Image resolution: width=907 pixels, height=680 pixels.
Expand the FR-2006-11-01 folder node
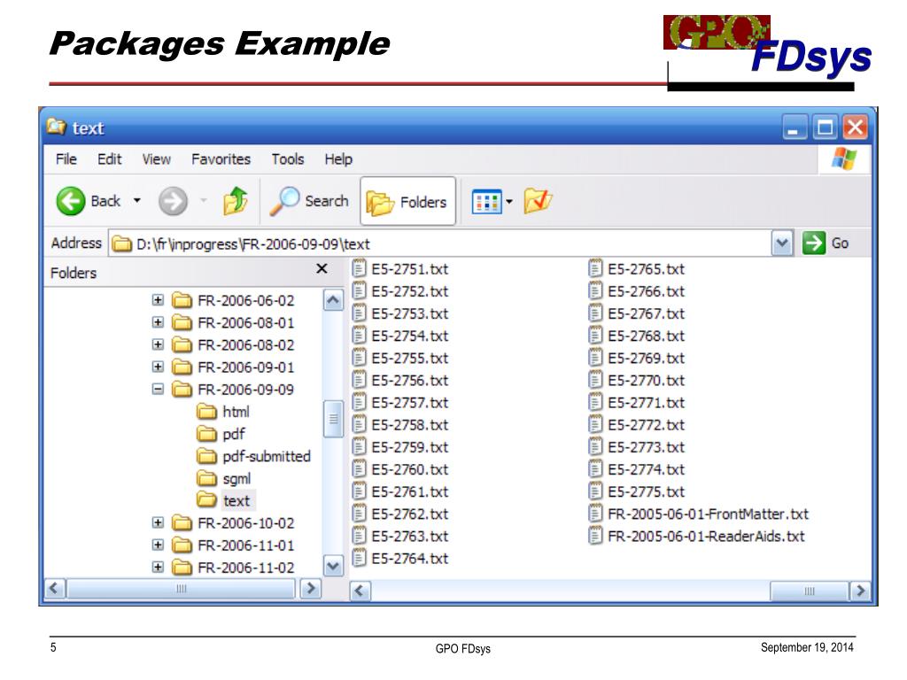(158, 545)
